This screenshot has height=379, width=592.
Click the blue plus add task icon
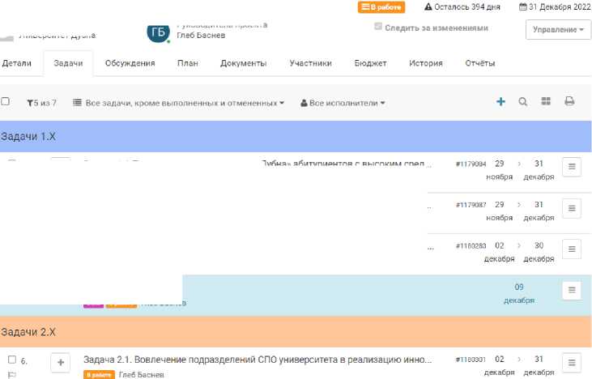click(500, 101)
